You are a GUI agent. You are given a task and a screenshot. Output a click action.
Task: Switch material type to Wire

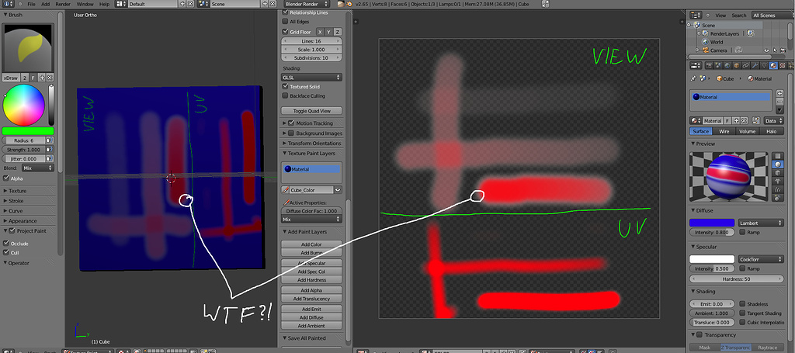pyautogui.click(x=724, y=131)
